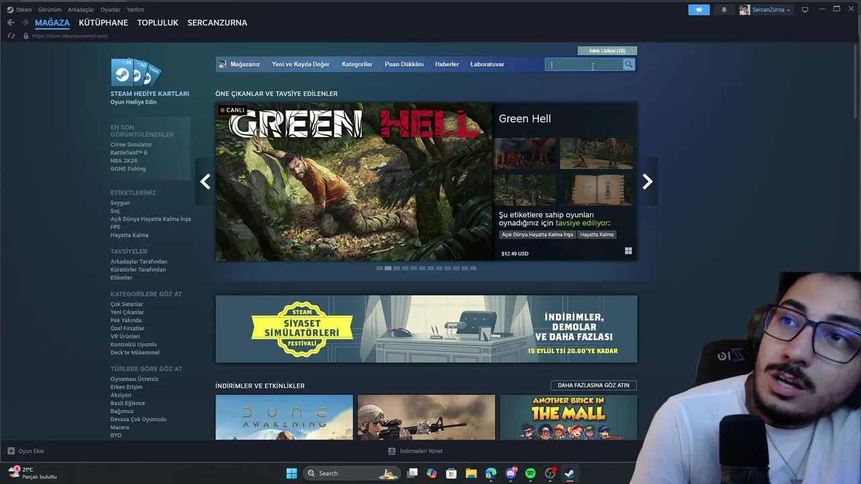Screen dimensions: 861x484
Task: Open Puan Dükkânı
Action: point(404,65)
